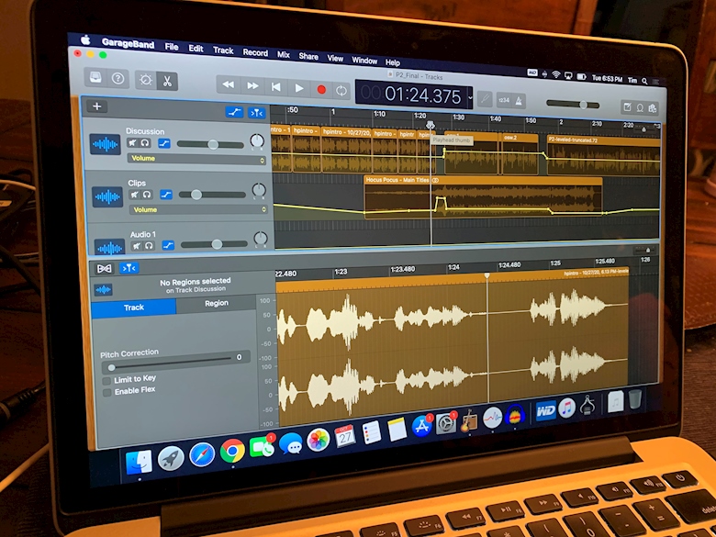Select the Audio 1 track waveform icon
Image resolution: width=716 pixels, height=537 pixels.
pyautogui.click(x=109, y=247)
